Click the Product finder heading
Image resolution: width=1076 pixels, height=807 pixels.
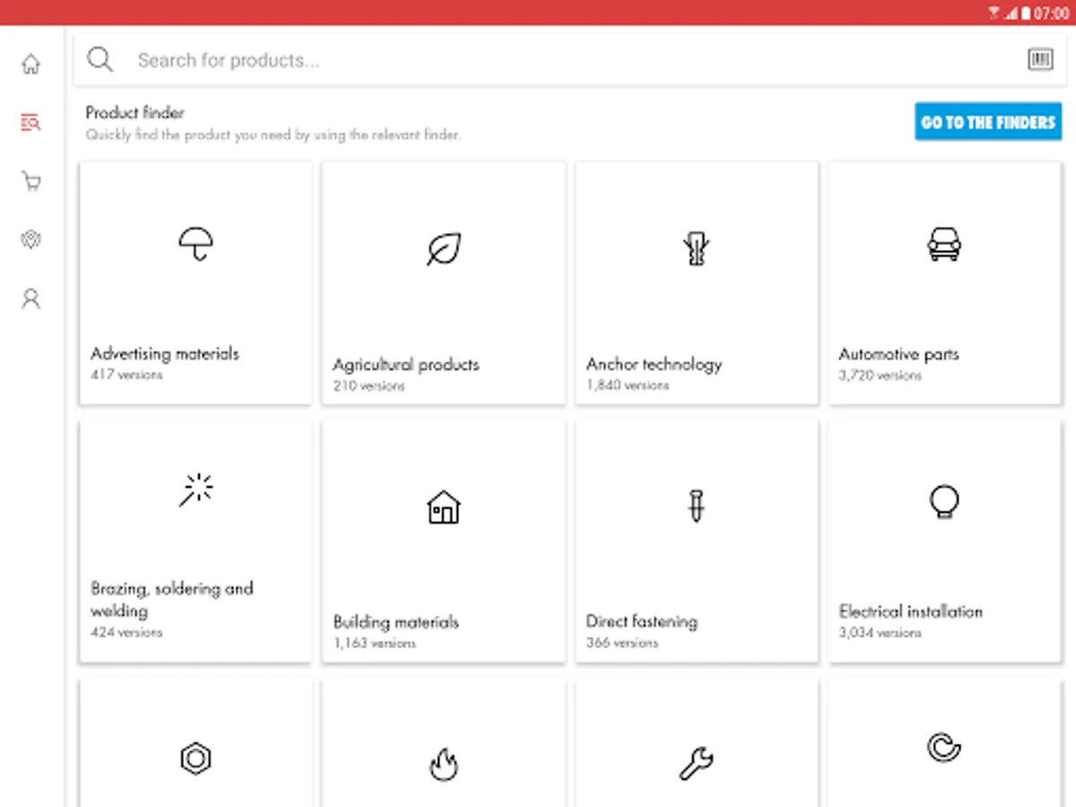pyautogui.click(x=134, y=113)
